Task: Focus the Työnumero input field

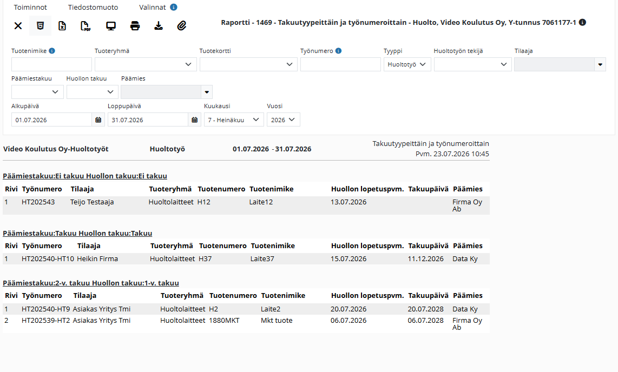Action: coord(340,64)
